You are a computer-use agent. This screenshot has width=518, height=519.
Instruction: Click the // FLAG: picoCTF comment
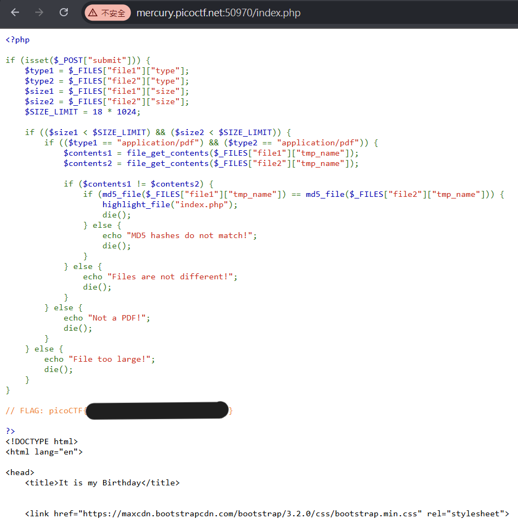(x=119, y=411)
